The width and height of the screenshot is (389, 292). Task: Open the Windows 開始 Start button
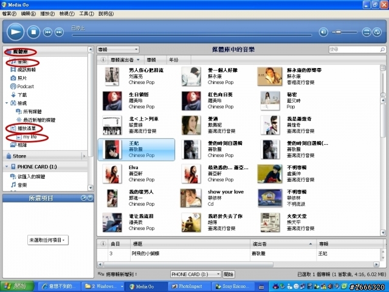click(x=17, y=287)
